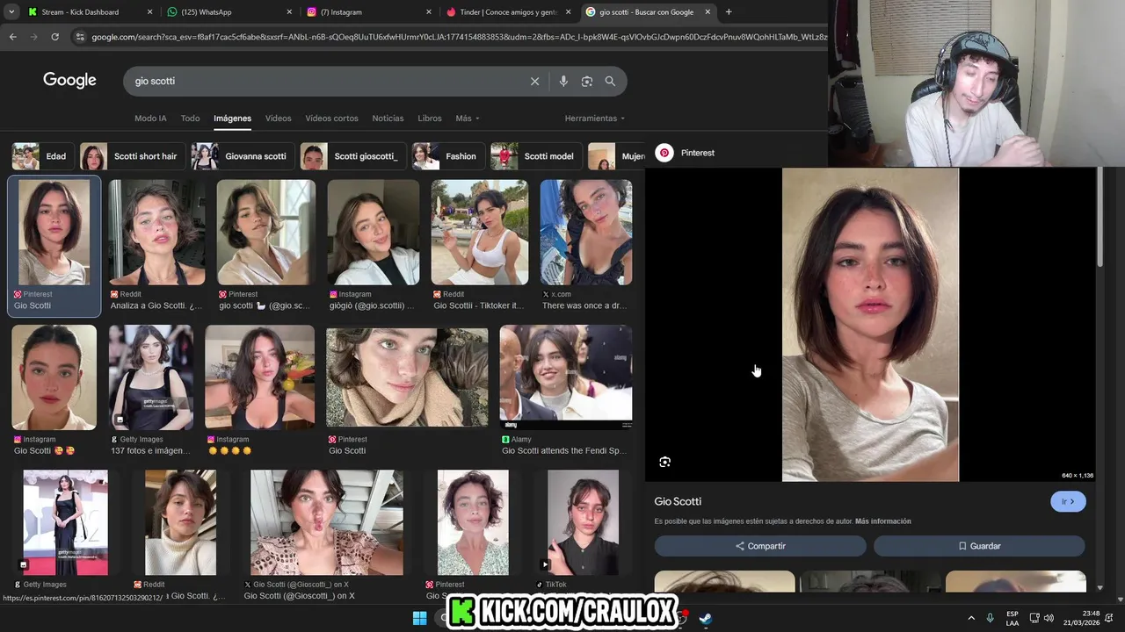
Task: Click the large preview image of Gio Scotti
Action: click(870, 325)
